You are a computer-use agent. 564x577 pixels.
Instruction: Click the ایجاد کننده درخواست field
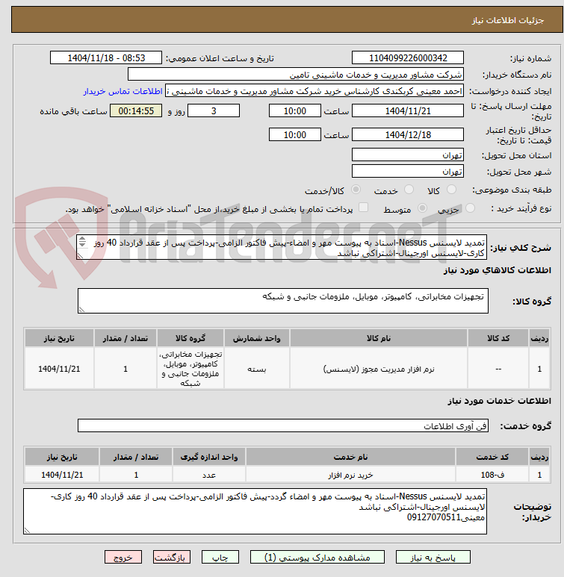314,91
